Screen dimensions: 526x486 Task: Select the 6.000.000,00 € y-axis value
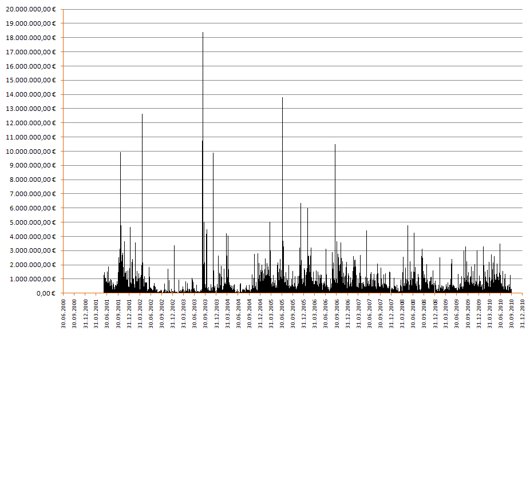[33, 208]
